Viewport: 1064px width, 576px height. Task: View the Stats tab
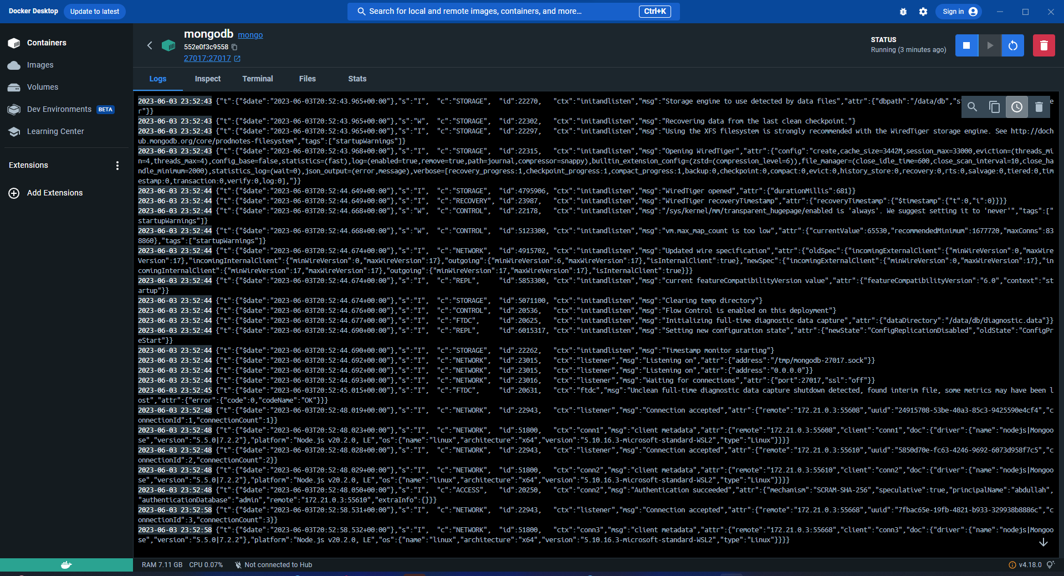pos(357,79)
